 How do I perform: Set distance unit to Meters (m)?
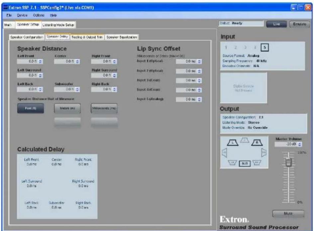[67, 108]
